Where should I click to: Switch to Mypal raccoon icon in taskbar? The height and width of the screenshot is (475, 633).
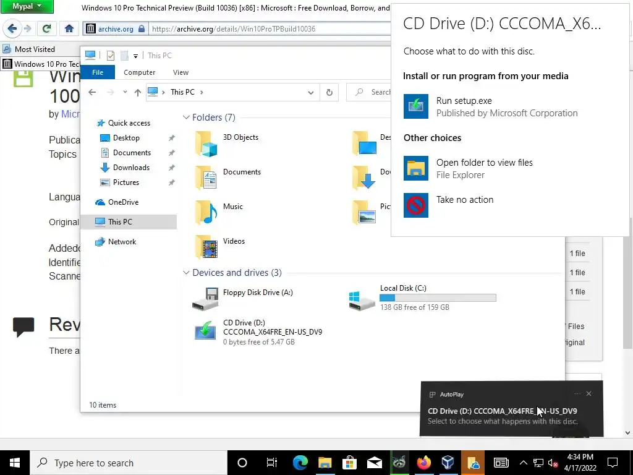399,463
